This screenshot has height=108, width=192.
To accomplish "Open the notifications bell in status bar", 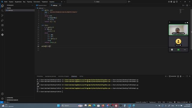I will [x=190, y=102].
